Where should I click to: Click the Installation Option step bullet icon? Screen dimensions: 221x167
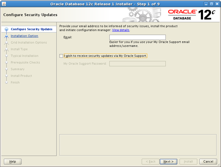[6, 36]
